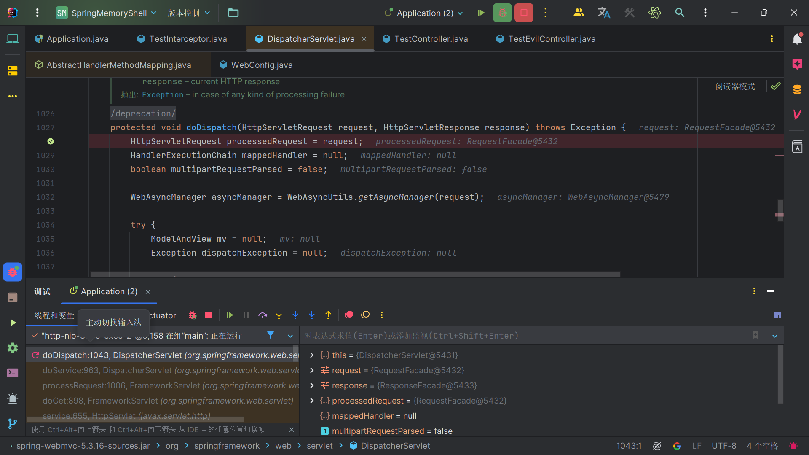Expand the 'processedRequest' variable node
809x455 pixels.
coord(312,401)
